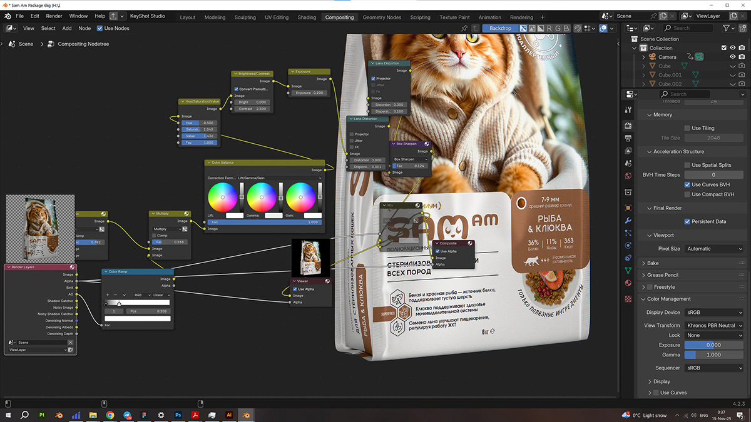
Task: Click the Photoshop icon on the taskbar
Action: coord(178,414)
